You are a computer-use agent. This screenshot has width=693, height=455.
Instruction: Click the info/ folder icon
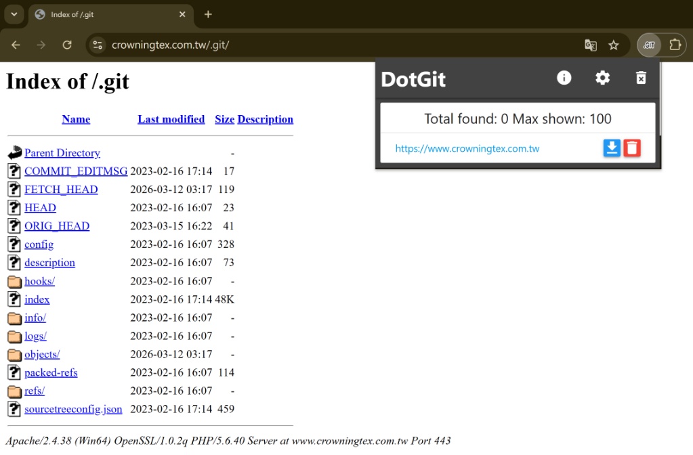[14, 318]
